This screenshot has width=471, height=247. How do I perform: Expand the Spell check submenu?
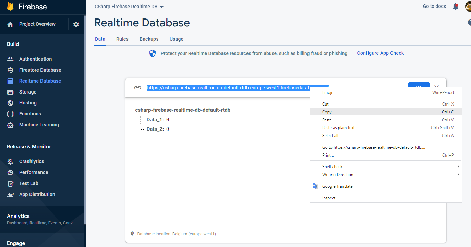tap(332, 166)
